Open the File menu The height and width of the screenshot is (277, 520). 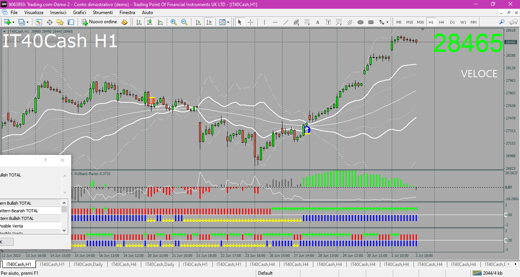(14, 13)
